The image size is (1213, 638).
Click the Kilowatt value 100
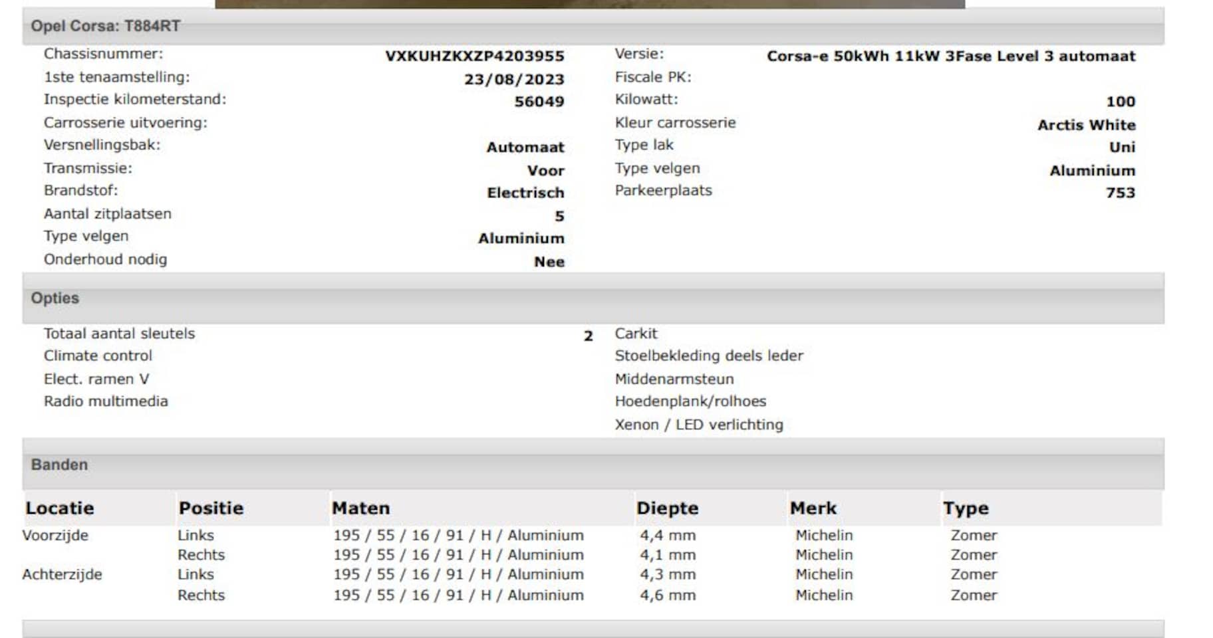pyautogui.click(x=1121, y=102)
